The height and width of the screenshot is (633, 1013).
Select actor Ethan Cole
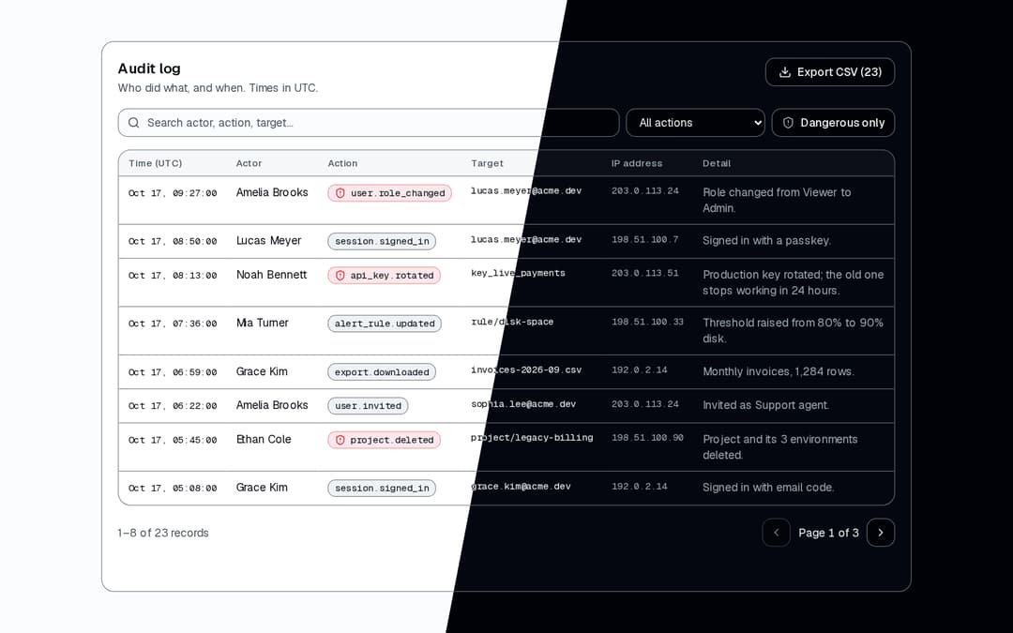(x=264, y=439)
